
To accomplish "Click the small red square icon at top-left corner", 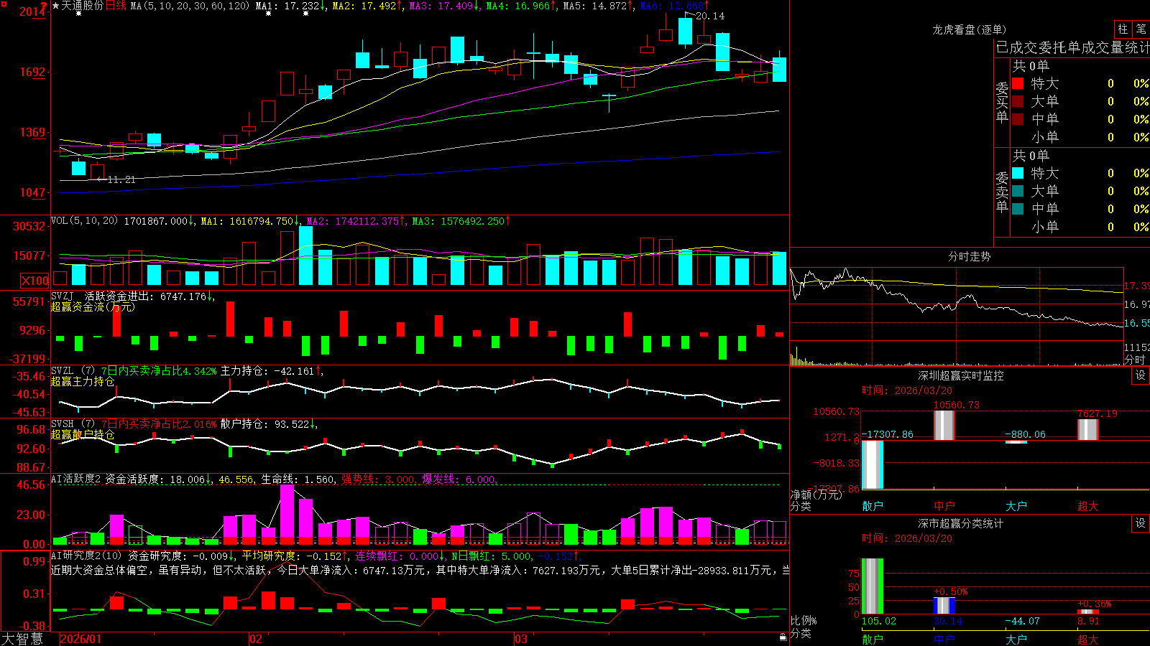I will click(x=3, y=3).
